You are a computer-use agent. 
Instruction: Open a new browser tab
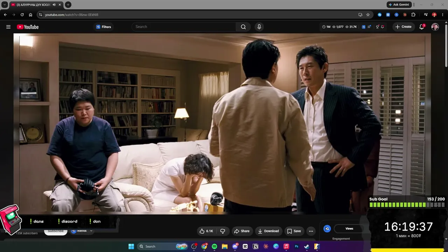coord(68,5)
